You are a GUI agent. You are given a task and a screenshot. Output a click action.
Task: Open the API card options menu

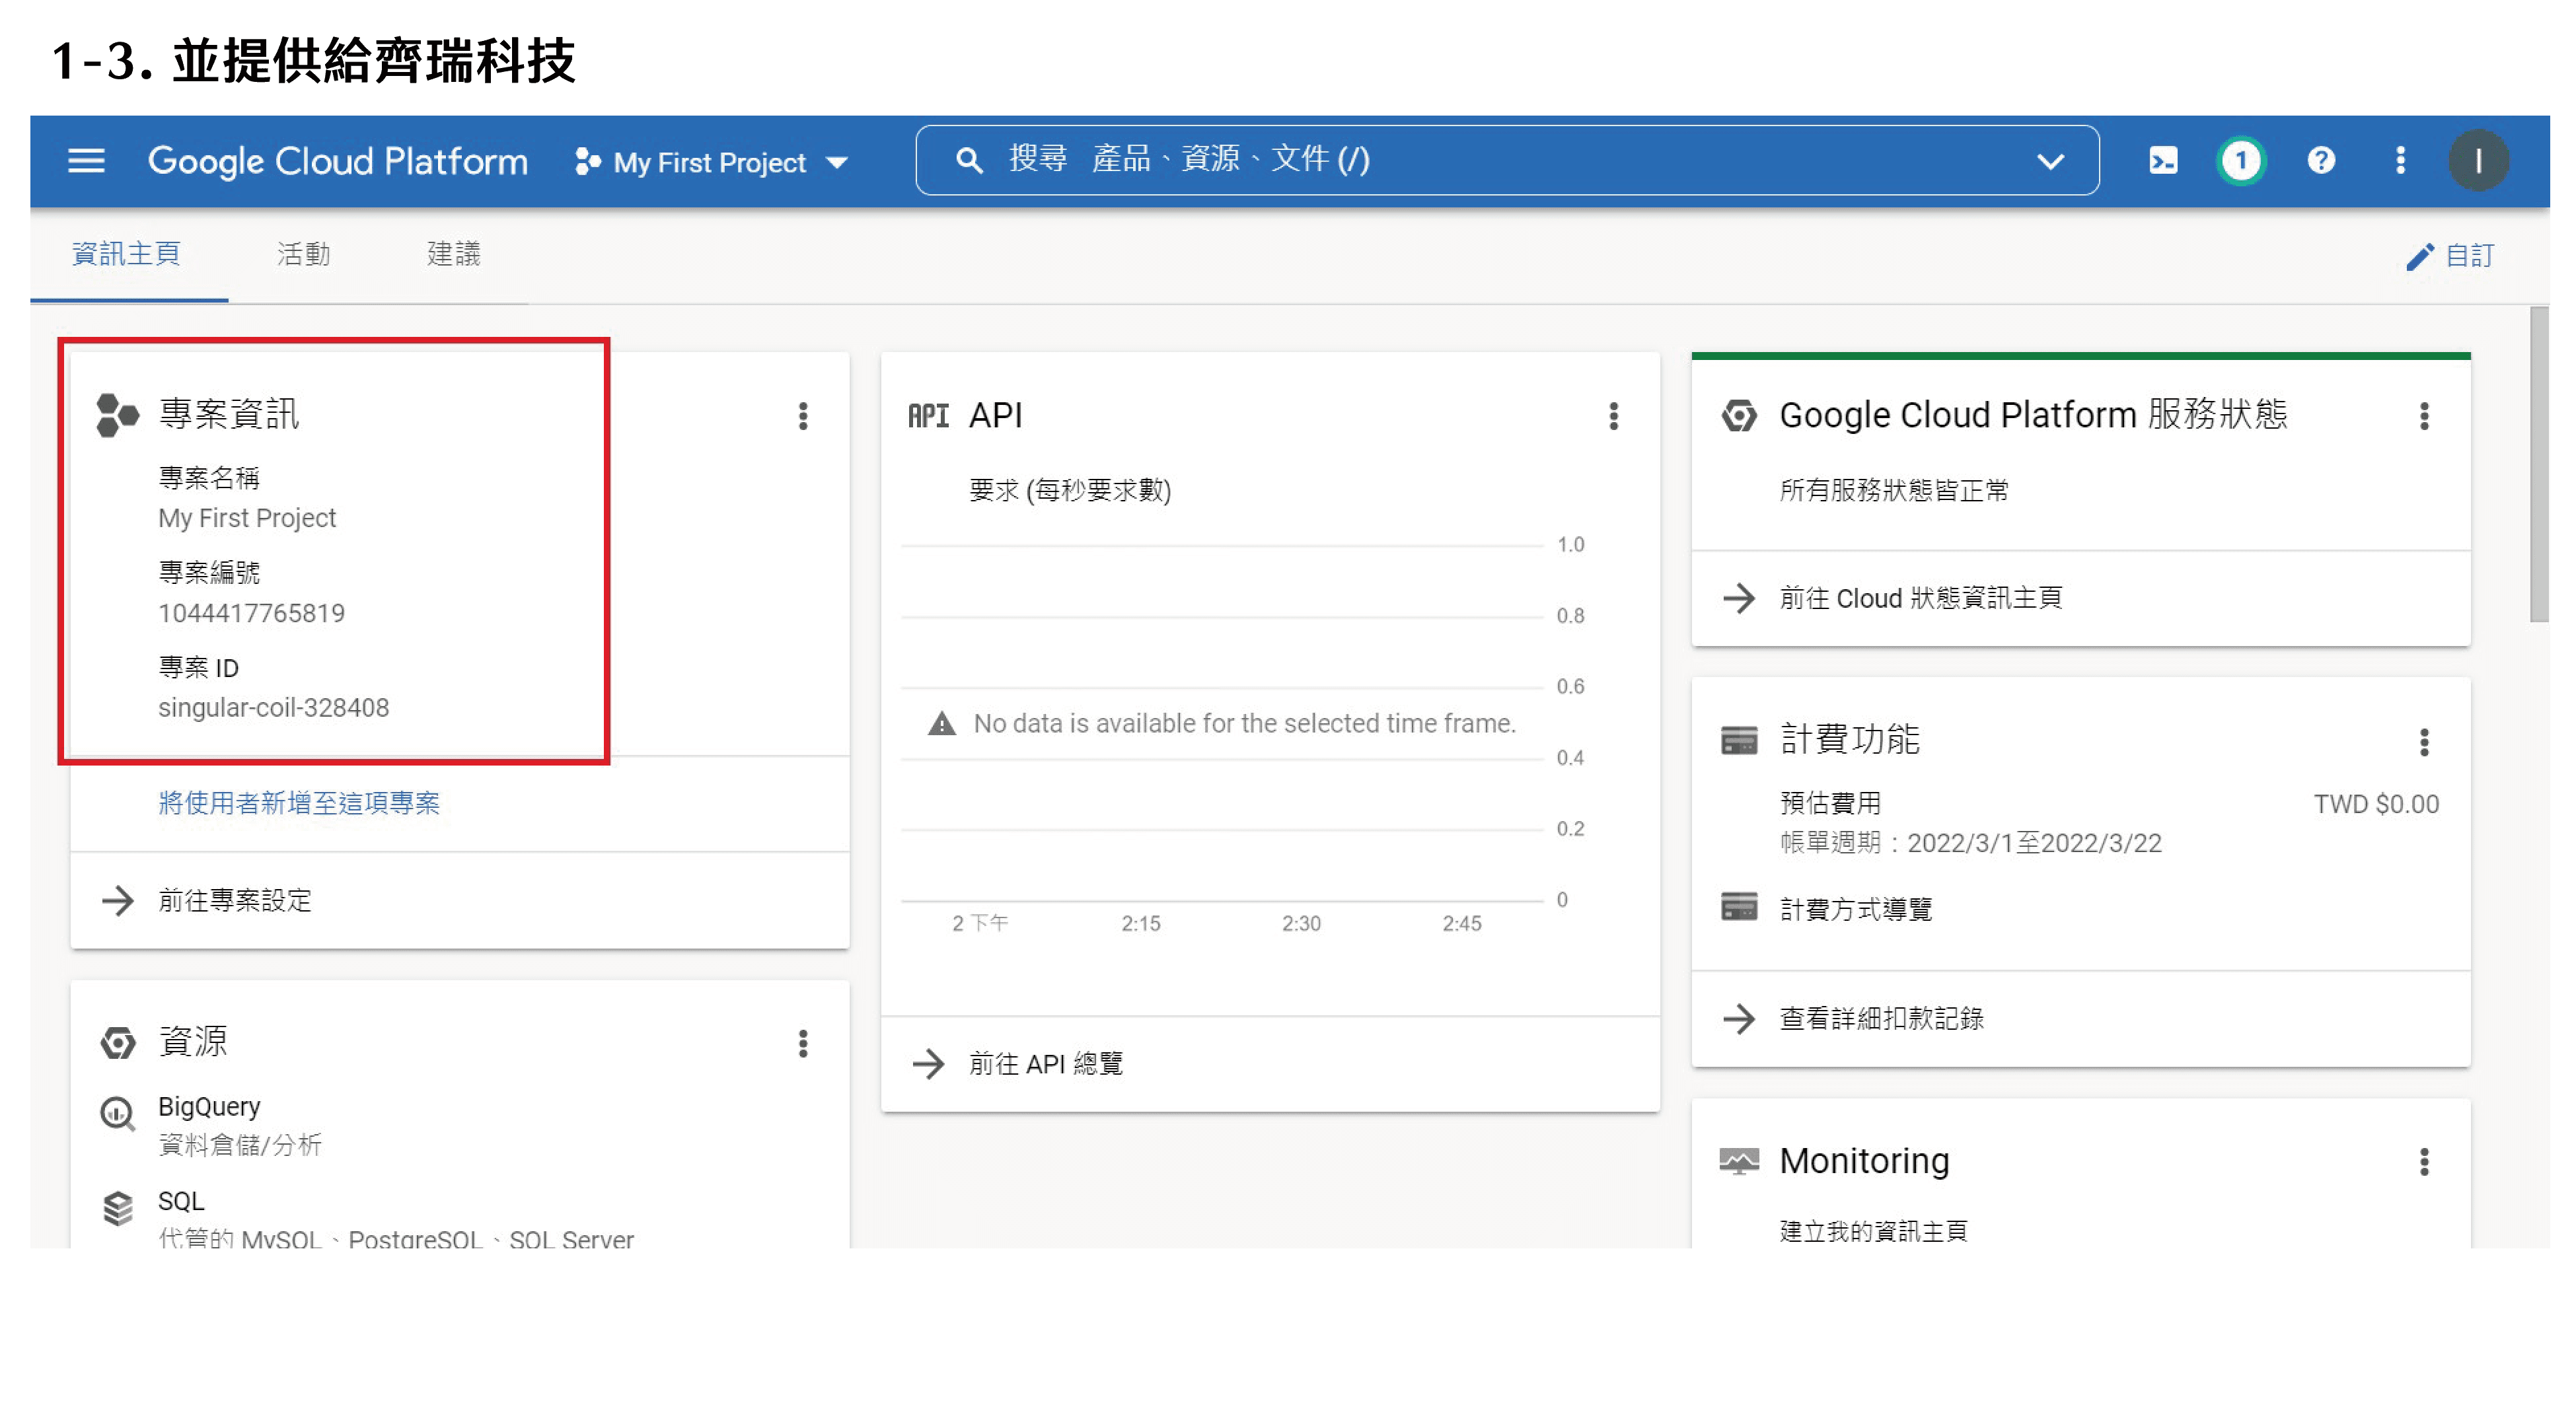click(x=1613, y=416)
